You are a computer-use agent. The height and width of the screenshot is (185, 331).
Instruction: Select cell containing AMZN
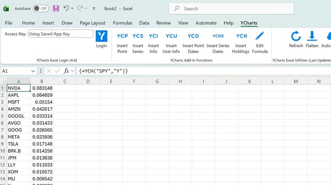tap(19, 109)
